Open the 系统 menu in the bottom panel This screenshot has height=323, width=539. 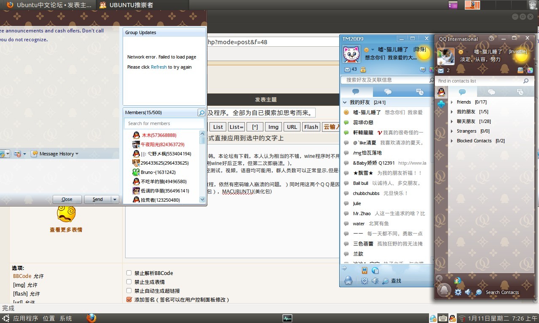(66, 318)
